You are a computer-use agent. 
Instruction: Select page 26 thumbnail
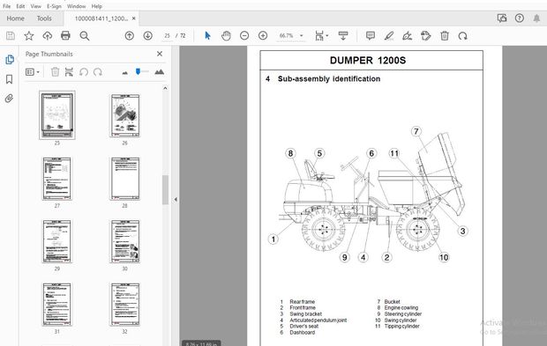click(x=125, y=115)
